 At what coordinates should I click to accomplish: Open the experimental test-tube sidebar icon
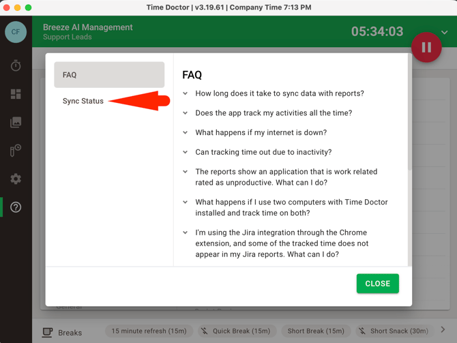pyautogui.click(x=16, y=151)
